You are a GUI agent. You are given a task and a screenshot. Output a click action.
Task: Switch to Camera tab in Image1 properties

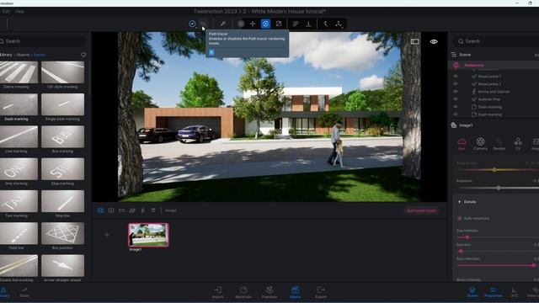pyautogui.click(x=481, y=144)
